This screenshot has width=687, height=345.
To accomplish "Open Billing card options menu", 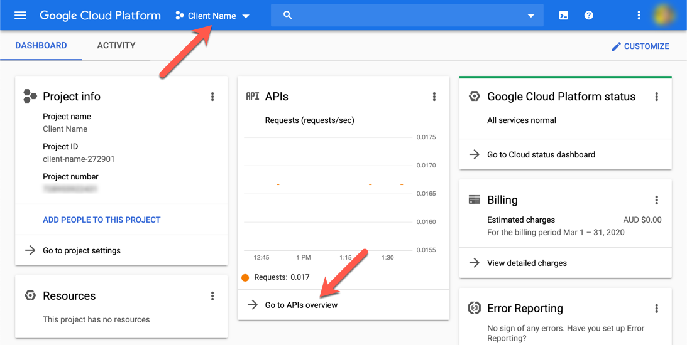I will pos(656,200).
